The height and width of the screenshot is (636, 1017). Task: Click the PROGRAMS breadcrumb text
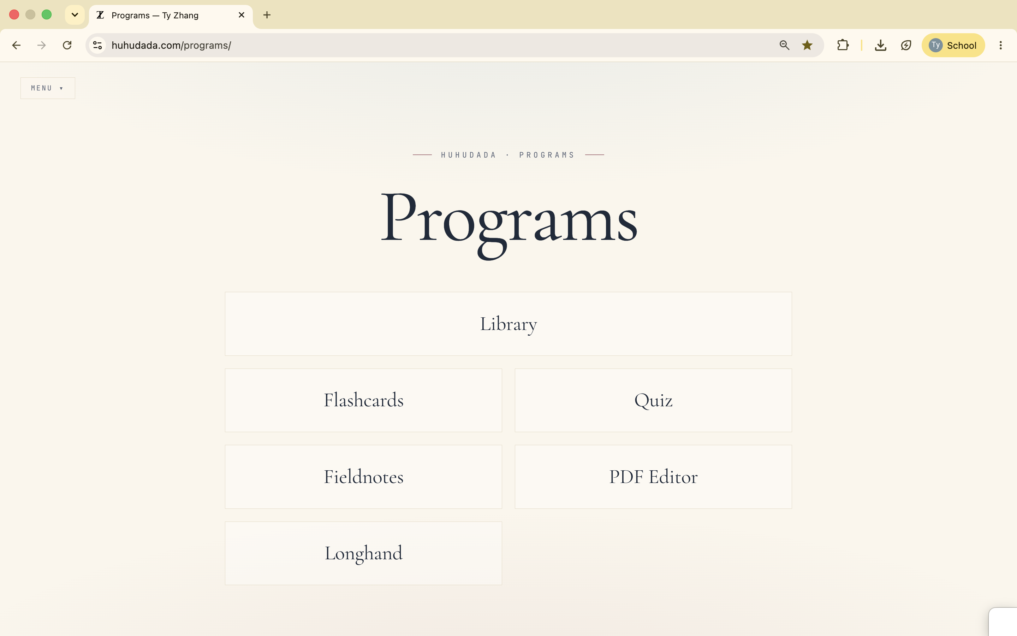coord(547,155)
